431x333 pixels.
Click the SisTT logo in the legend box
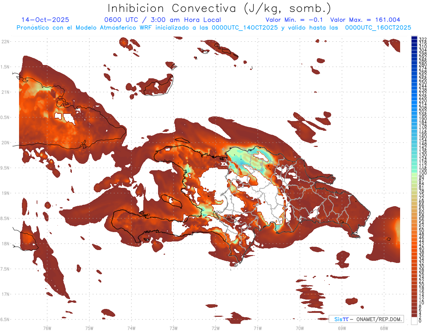[x=341, y=319]
